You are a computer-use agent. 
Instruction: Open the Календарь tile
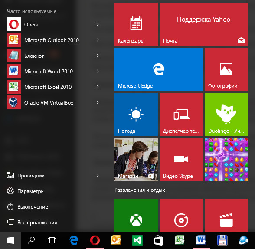tap(136, 24)
